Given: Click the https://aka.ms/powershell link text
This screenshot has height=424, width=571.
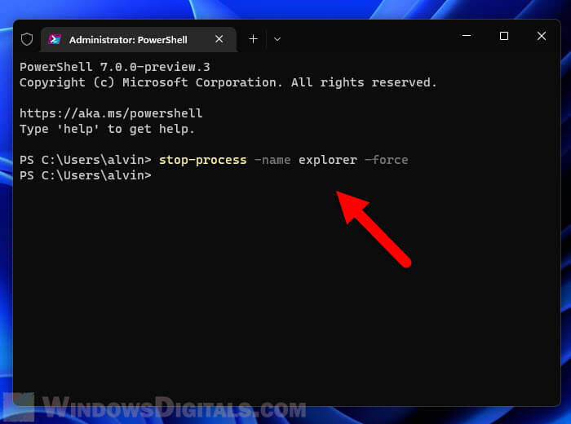Looking at the screenshot, I should (x=111, y=113).
